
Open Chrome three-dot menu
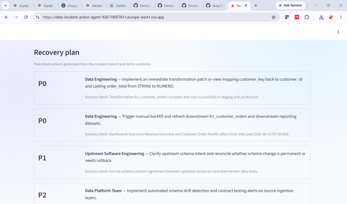tap(341, 17)
